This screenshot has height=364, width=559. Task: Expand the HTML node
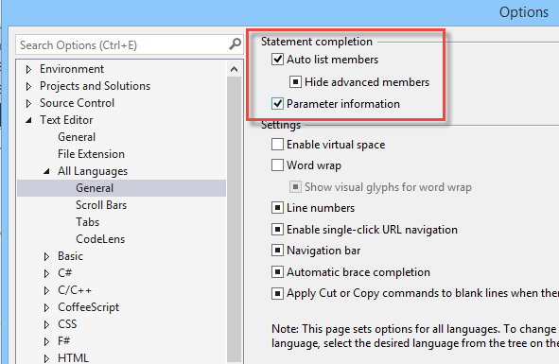46,358
